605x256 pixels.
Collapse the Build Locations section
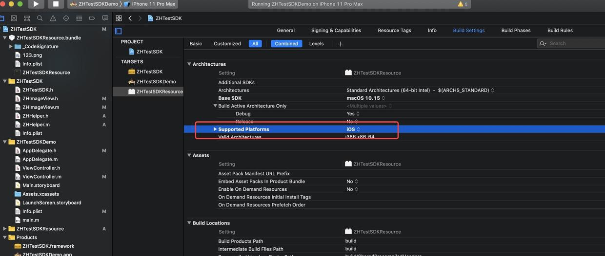pos(189,223)
